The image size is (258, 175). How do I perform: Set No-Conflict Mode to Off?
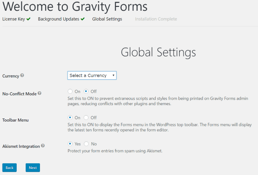pyautogui.click(x=86, y=91)
